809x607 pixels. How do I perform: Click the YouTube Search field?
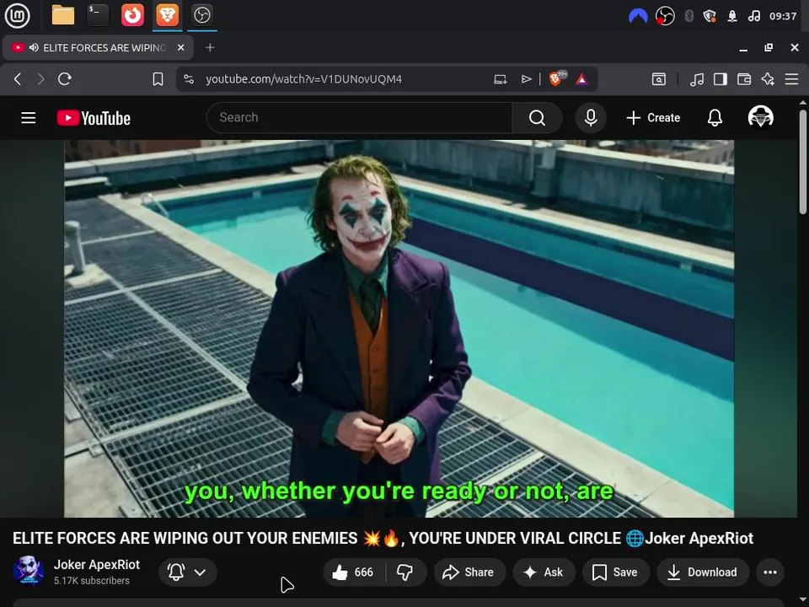(x=359, y=118)
